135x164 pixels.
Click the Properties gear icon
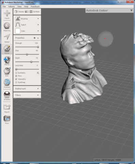(x=34, y=38)
